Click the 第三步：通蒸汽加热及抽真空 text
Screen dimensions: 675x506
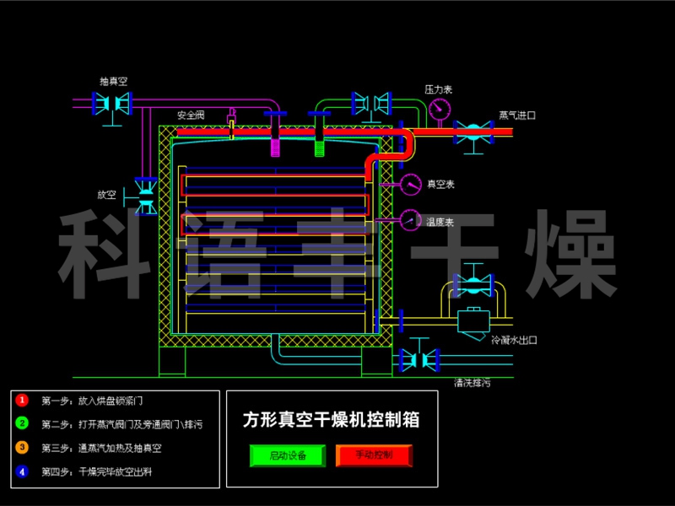[101, 448]
